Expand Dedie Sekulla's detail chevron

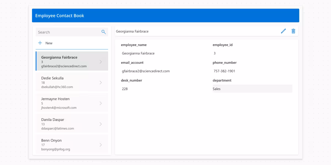[101, 82]
